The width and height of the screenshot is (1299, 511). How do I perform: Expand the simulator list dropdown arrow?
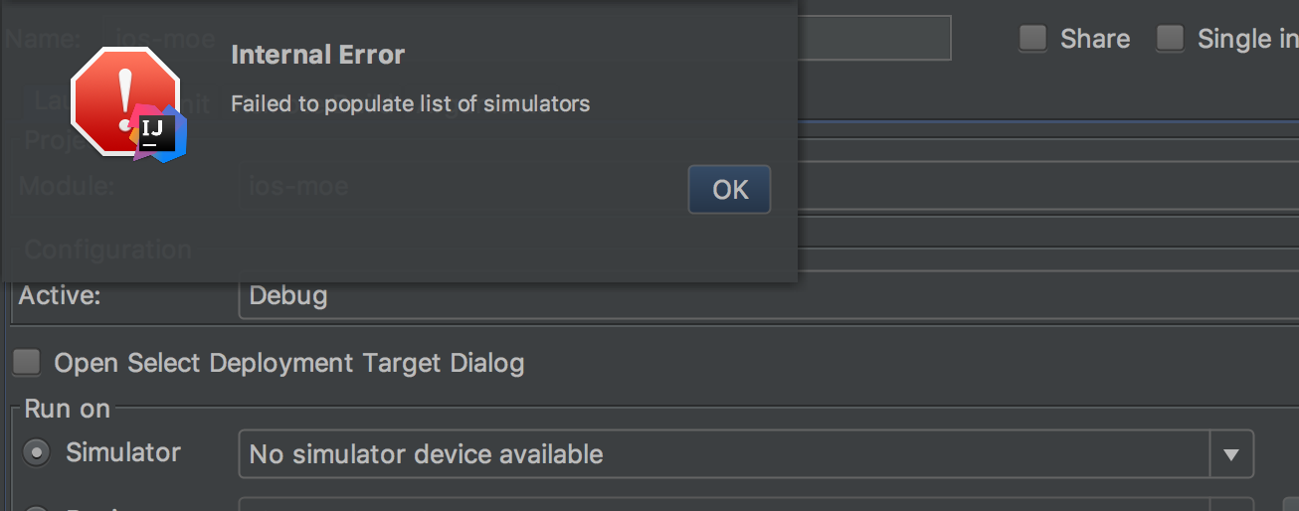click(1231, 454)
